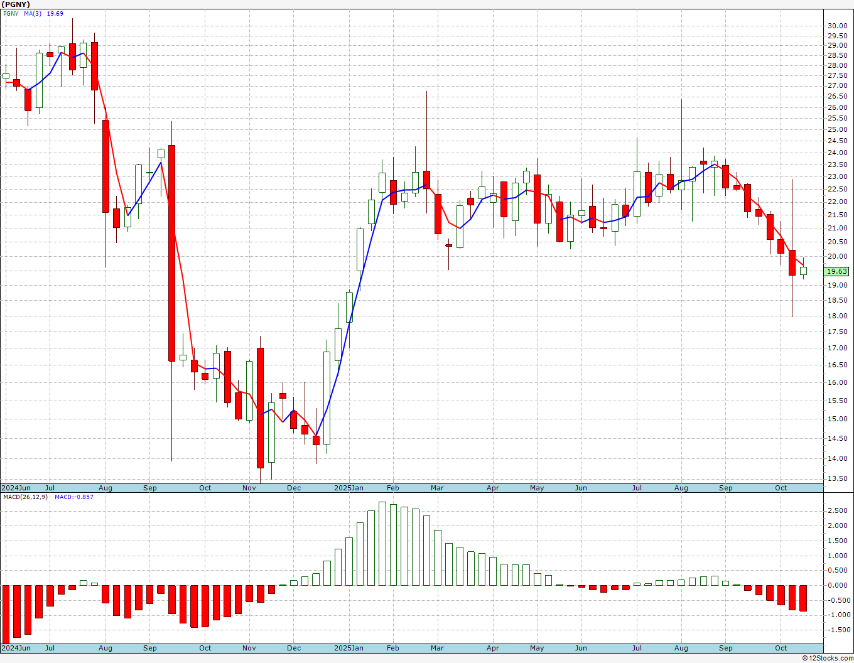Image resolution: width=854 pixels, height=663 pixels.
Task: Click the MACD:-0.857 value label
Action: 74,497
